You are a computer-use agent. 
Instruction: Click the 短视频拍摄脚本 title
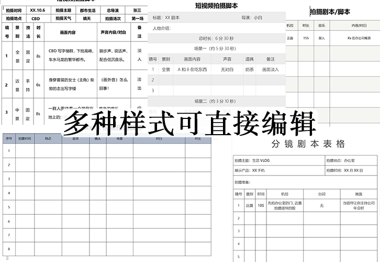coord(217,6)
